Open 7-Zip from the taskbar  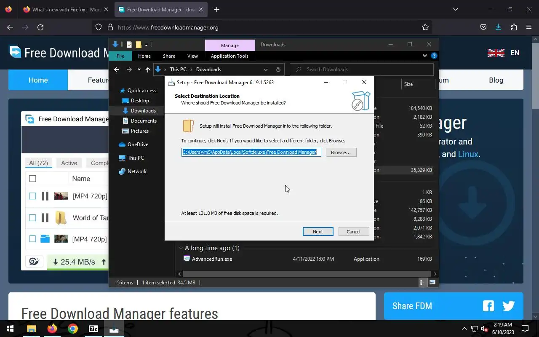[93, 329]
